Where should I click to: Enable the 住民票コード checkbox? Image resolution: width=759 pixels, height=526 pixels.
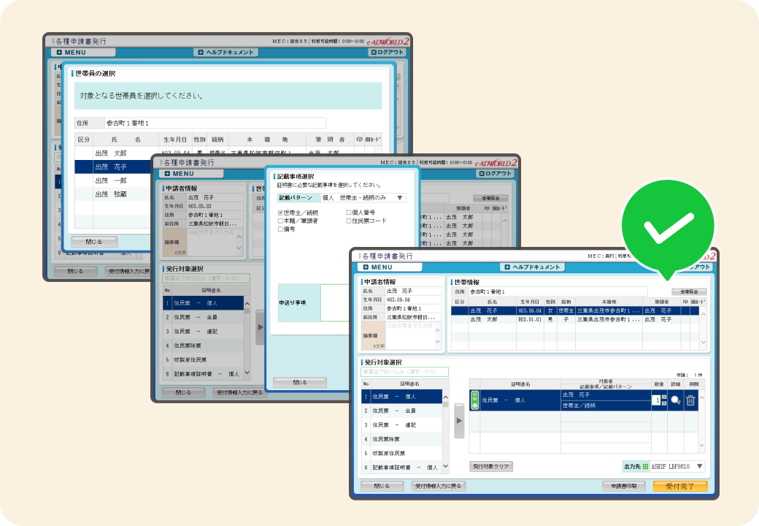click(x=349, y=221)
